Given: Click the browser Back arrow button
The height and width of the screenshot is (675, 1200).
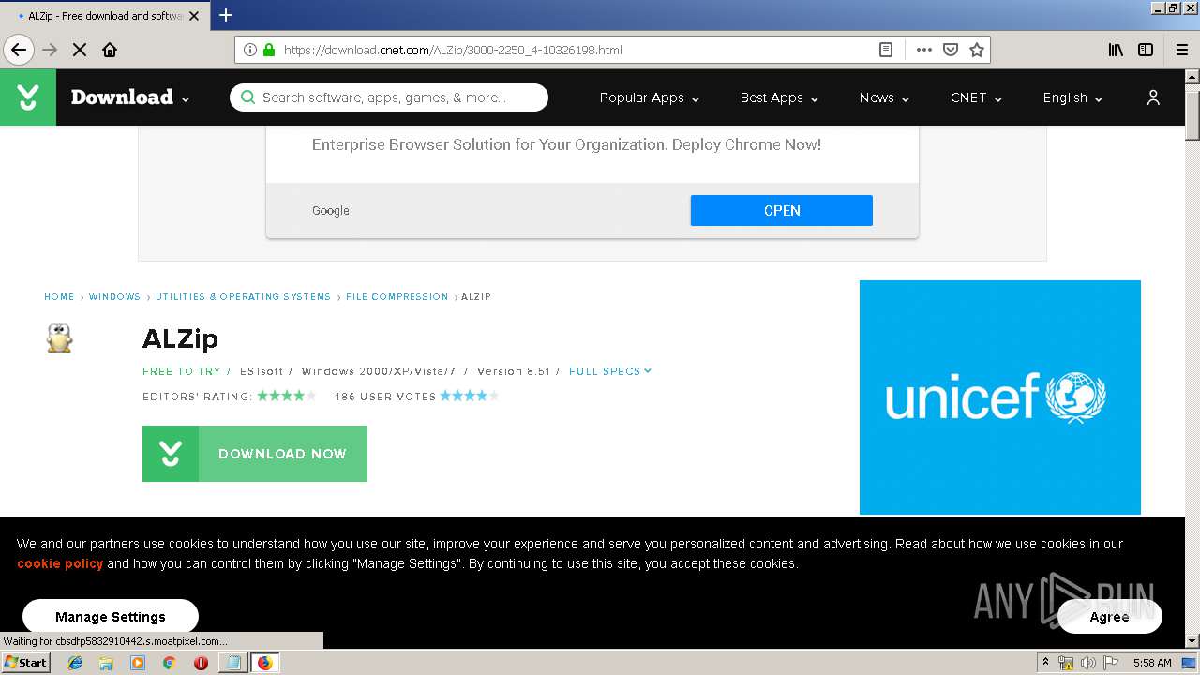Looking at the screenshot, I should [19, 50].
